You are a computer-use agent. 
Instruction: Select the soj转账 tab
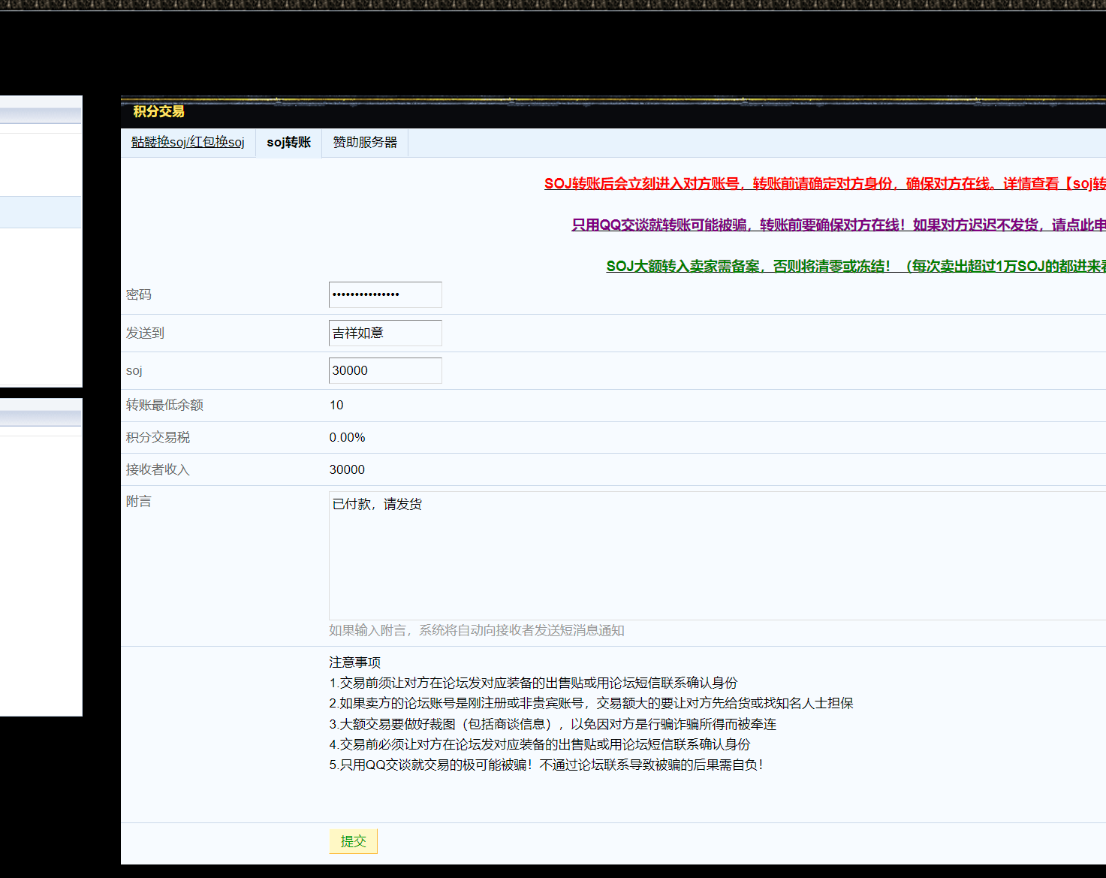click(x=288, y=142)
